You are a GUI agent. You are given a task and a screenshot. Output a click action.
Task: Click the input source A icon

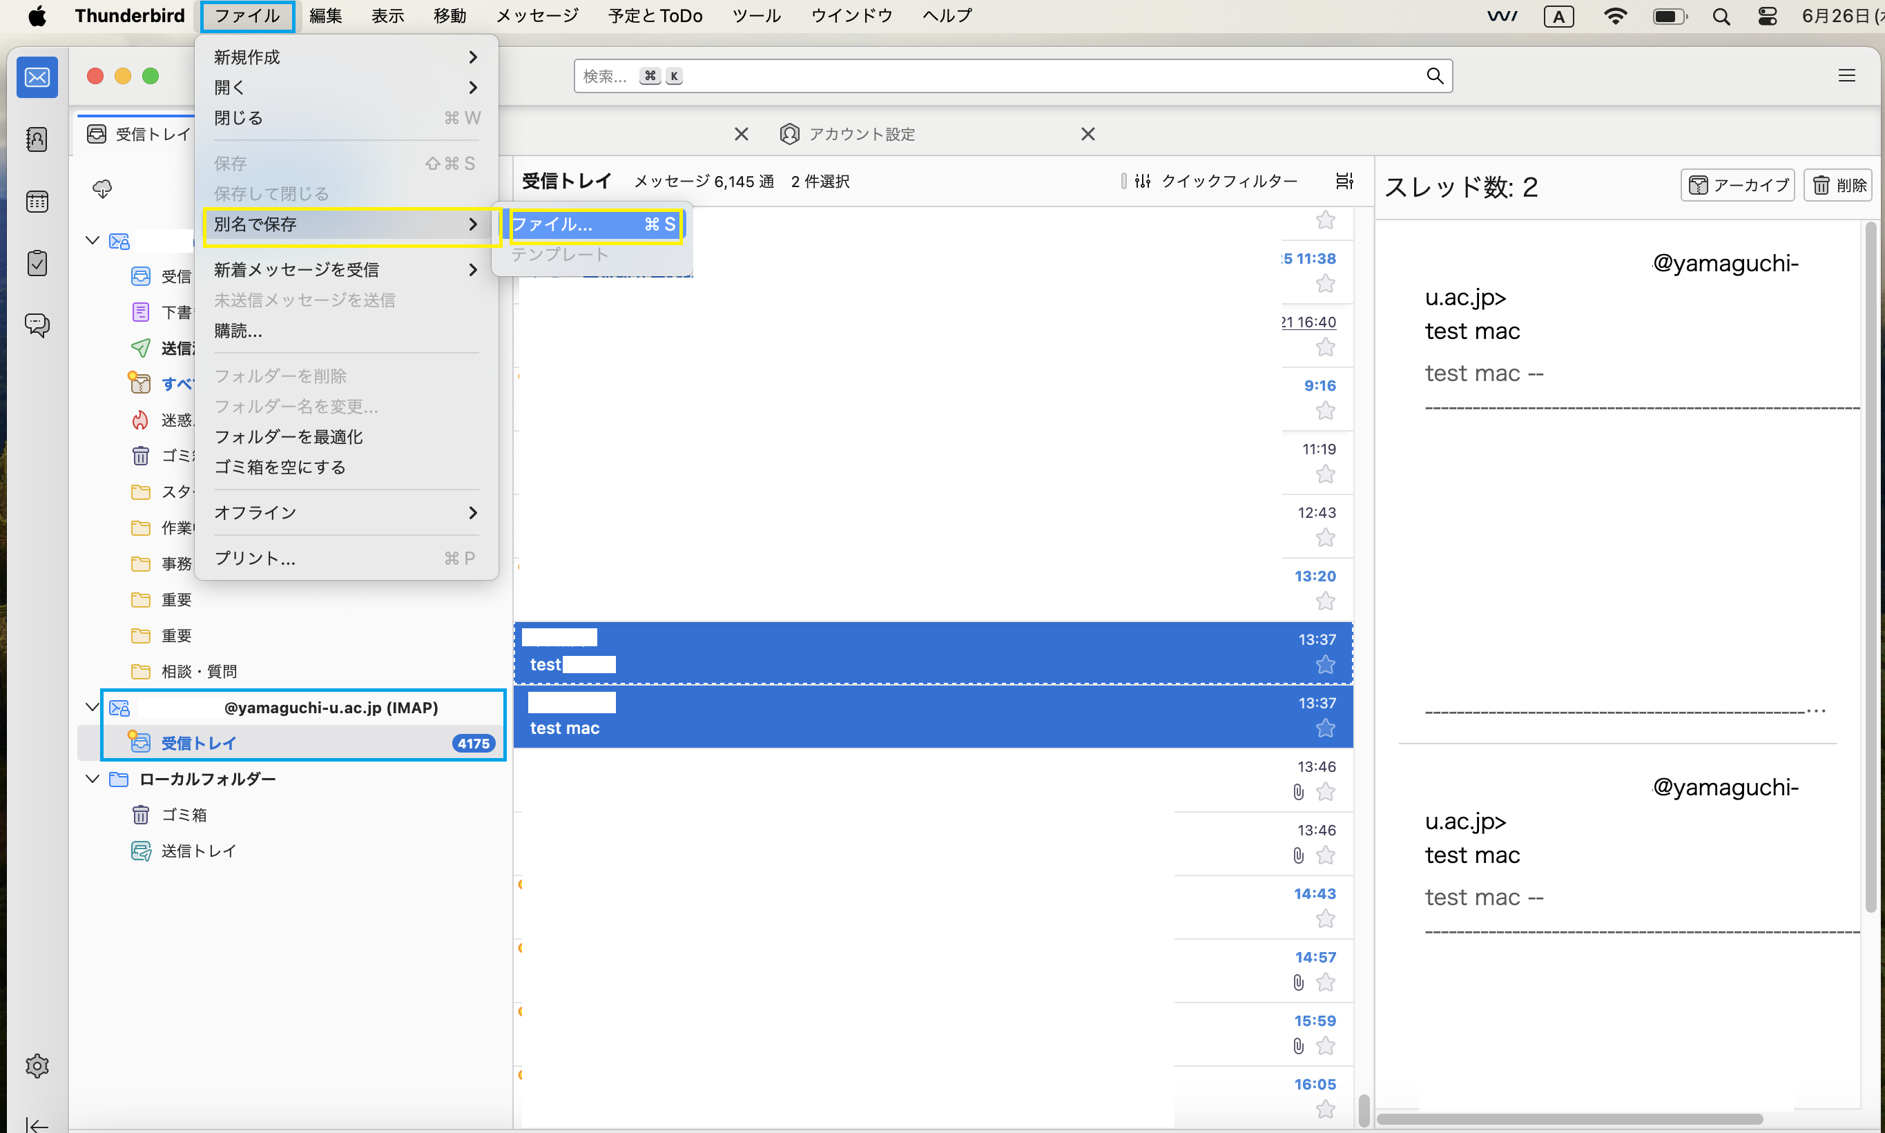tap(1558, 16)
